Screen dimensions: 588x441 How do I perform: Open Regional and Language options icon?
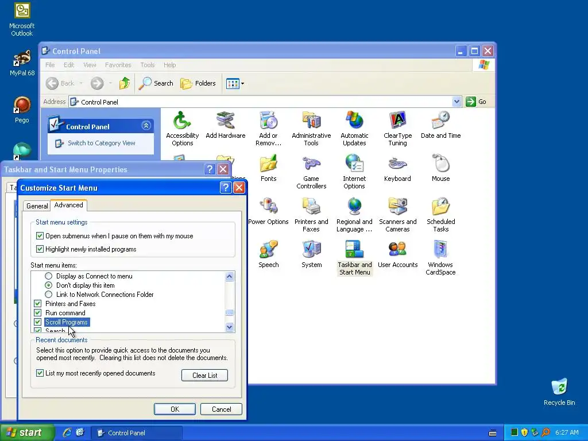(x=354, y=215)
